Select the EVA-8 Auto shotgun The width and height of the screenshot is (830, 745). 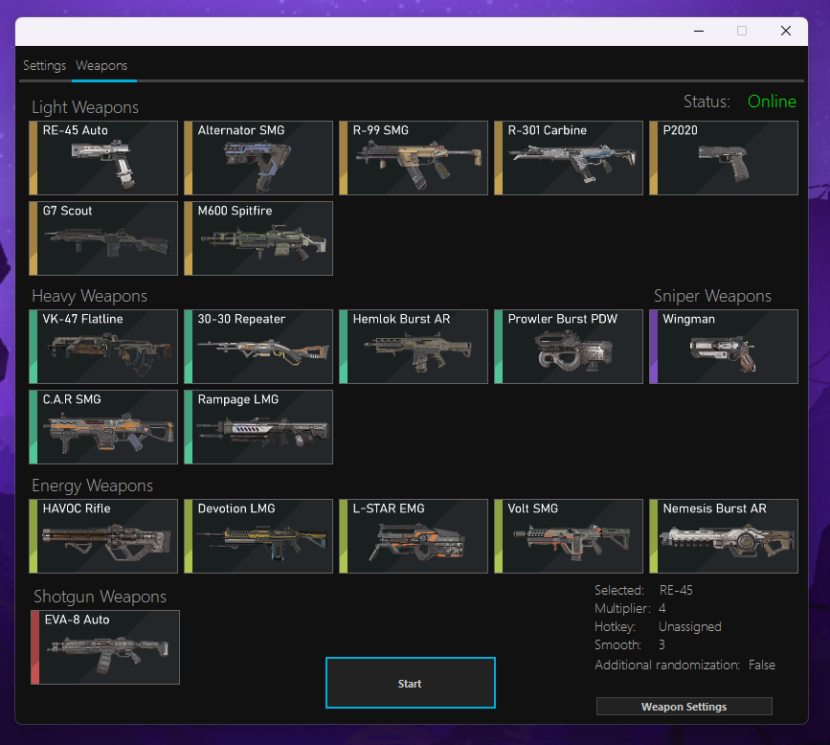tap(105, 647)
